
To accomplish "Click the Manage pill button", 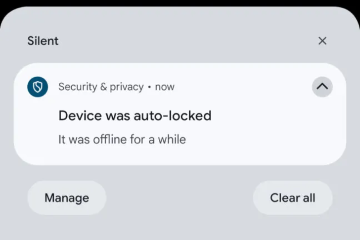I will (x=67, y=198).
